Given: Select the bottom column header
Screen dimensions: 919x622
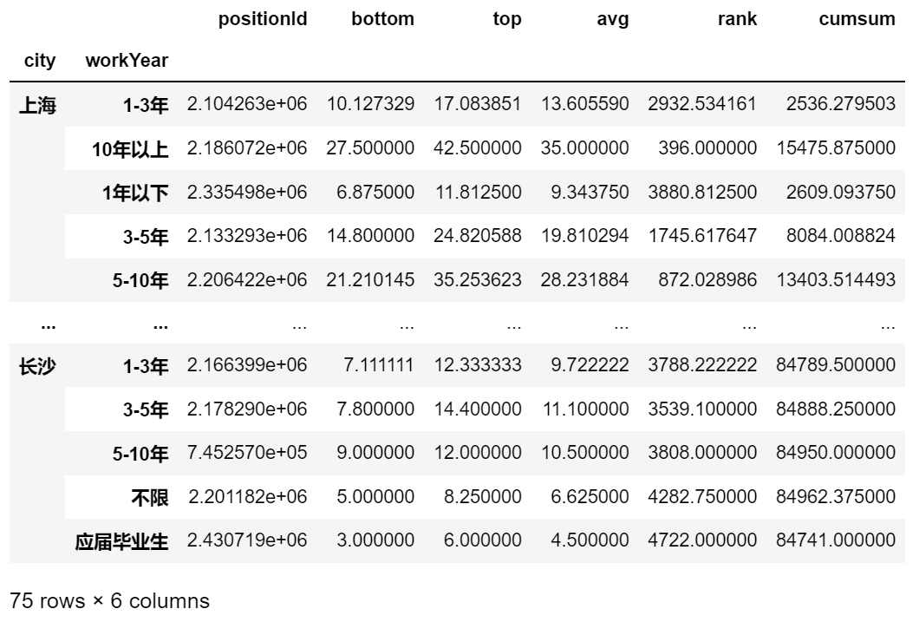Looking at the screenshot, I should click(382, 19).
